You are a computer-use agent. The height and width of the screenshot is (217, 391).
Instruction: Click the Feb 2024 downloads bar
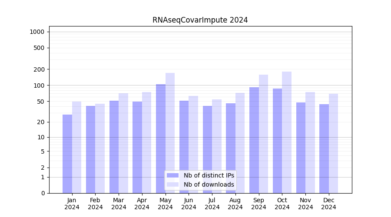[100, 148]
